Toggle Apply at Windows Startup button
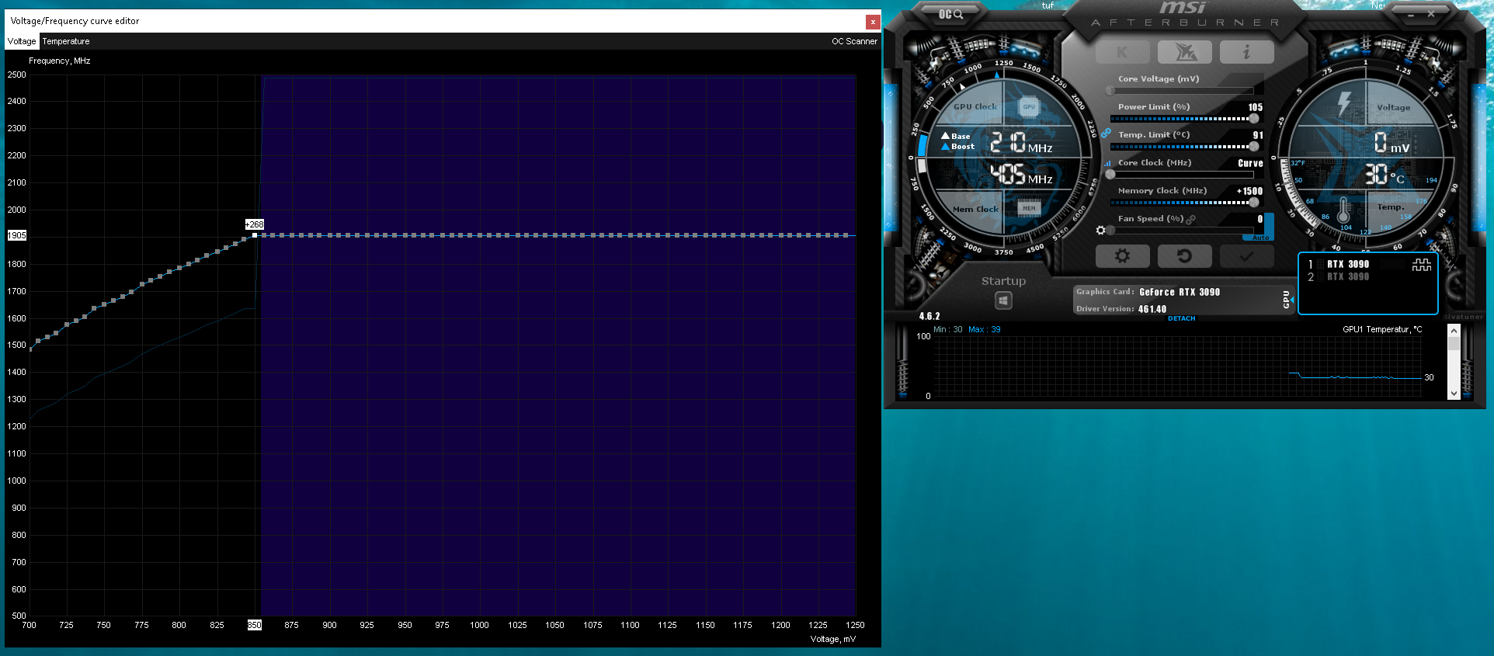Screen dimensions: 1494x656 tap(1003, 300)
